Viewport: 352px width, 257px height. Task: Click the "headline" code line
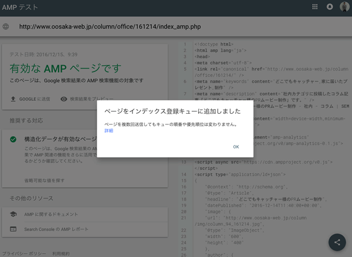266,199
